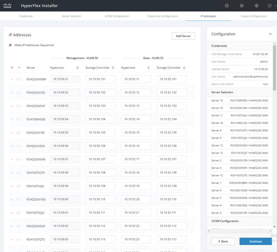Click drag handle for server FCH2033V1E9
The width and height of the screenshot is (277, 252).
[x=12, y=92]
